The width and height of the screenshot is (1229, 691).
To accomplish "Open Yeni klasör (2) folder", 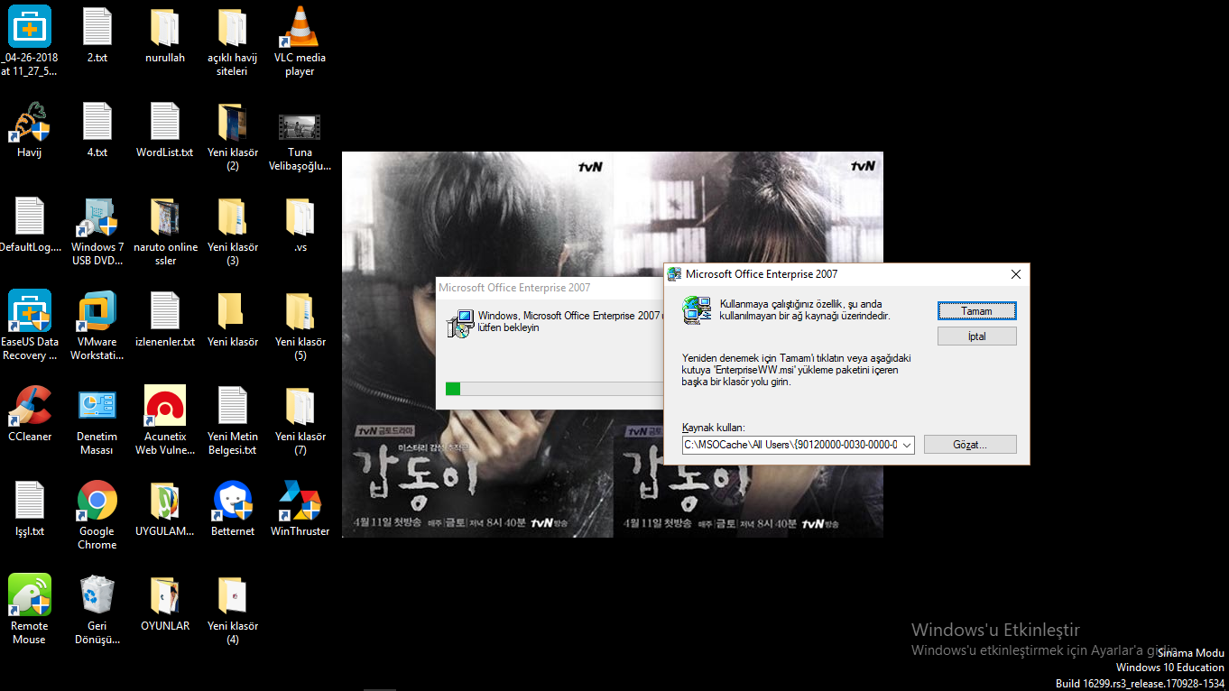I will pyautogui.click(x=232, y=137).
